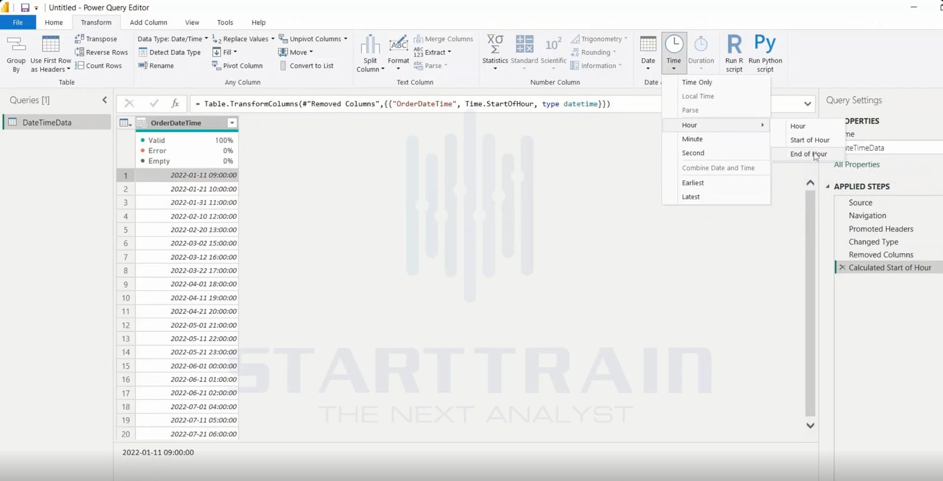Collapse the Queries pane
Screen dimensions: 943x481
click(x=105, y=100)
